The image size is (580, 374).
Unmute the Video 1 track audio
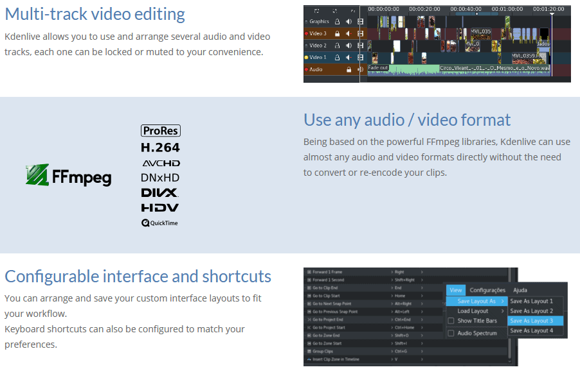coord(349,57)
